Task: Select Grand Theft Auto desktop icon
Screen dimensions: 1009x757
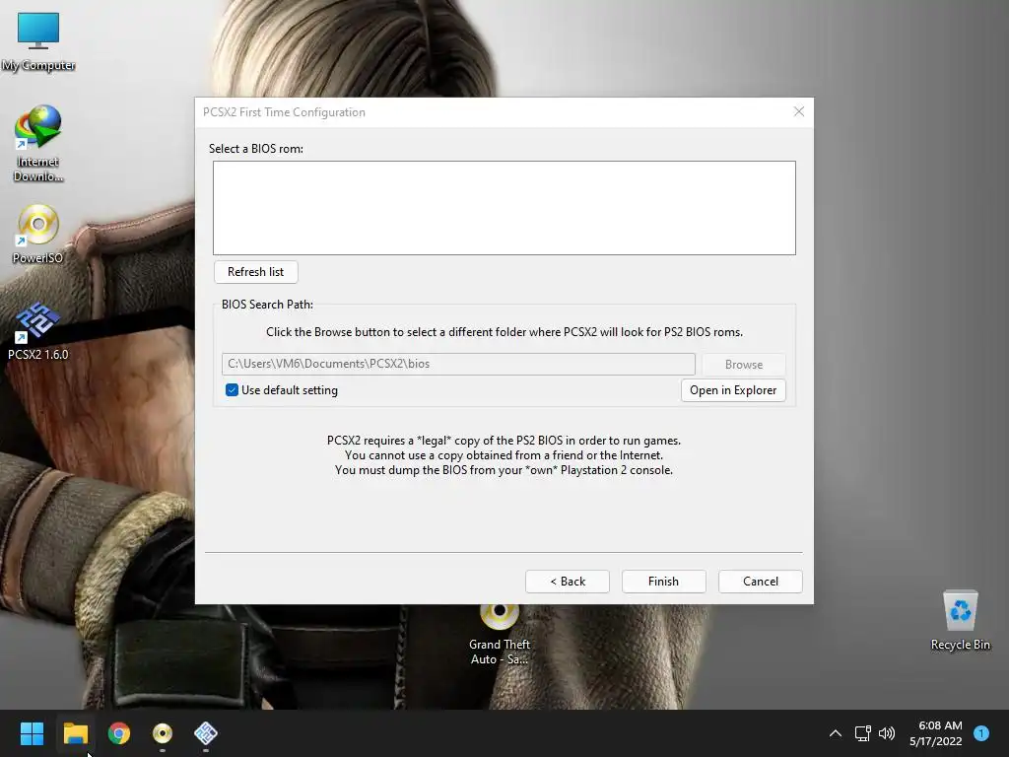Action: [x=500, y=636]
